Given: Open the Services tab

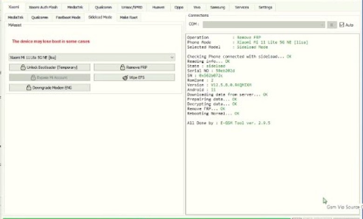Looking at the screenshot, I should [x=242, y=7].
